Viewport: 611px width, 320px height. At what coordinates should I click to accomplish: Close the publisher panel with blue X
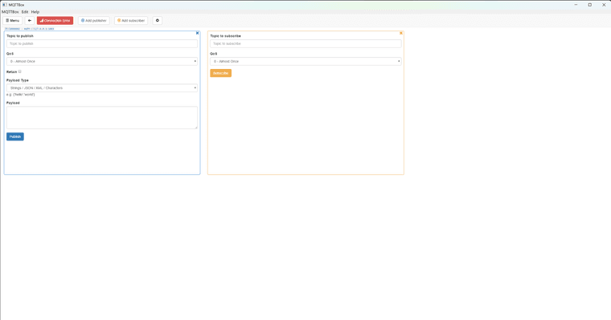pyautogui.click(x=197, y=33)
